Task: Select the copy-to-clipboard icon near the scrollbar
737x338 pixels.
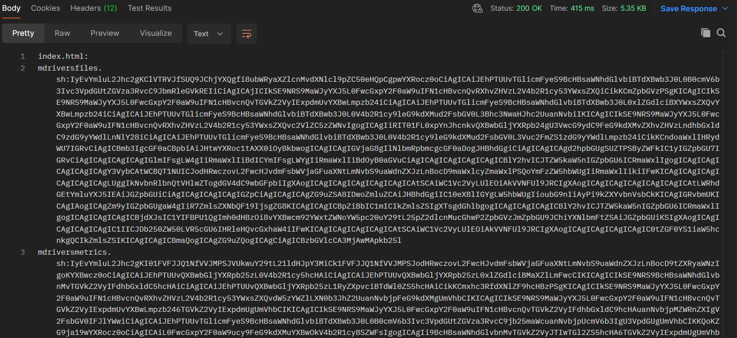Action: pyautogui.click(x=705, y=32)
